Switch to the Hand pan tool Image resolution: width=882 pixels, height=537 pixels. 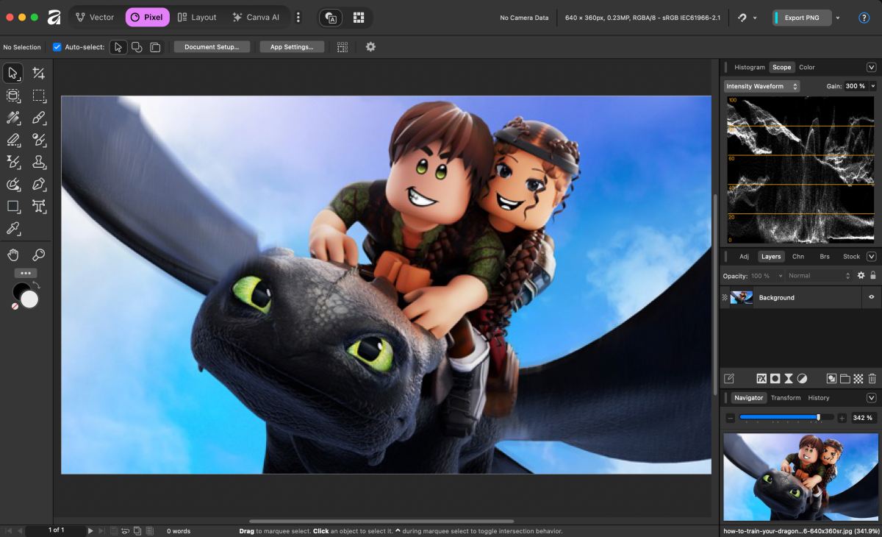coord(13,255)
